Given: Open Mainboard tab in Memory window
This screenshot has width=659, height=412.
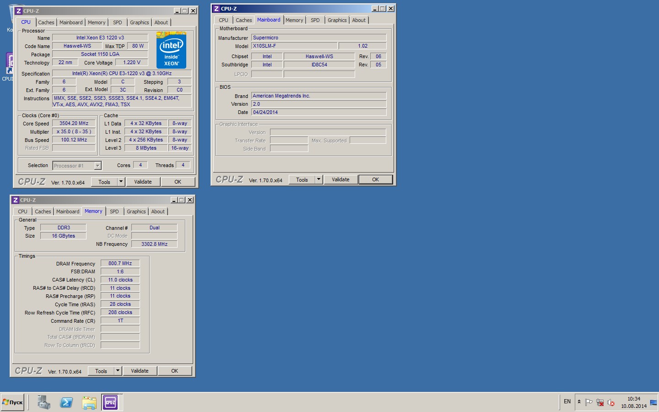Looking at the screenshot, I should tap(68, 211).
